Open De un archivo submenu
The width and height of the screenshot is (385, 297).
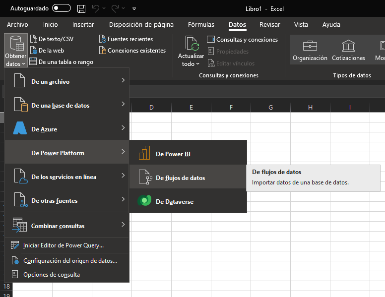pyautogui.click(x=67, y=80)
